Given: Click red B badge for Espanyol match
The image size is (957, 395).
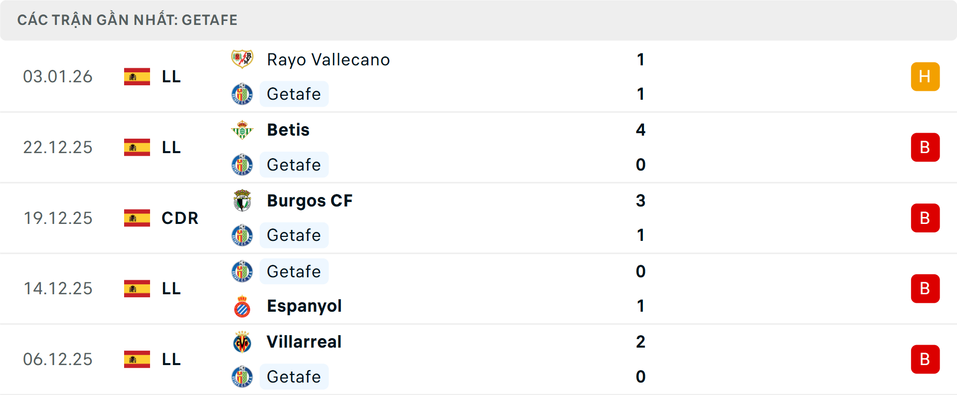Looking at the screenshot, I should pyautogui.click(x=925, y=289).
